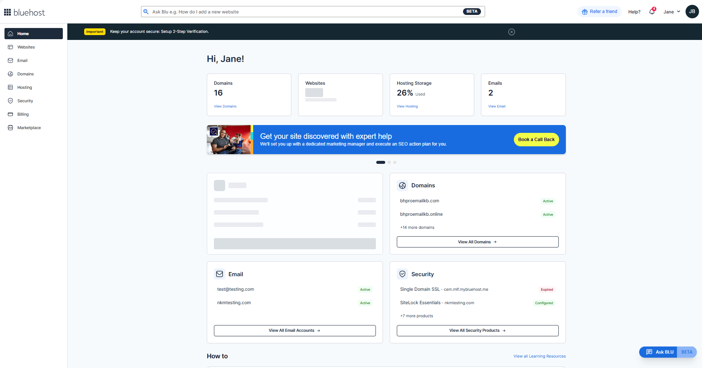Open Domains from the left navigation
This screenshot has height=368, width=702.
point(25,74)
